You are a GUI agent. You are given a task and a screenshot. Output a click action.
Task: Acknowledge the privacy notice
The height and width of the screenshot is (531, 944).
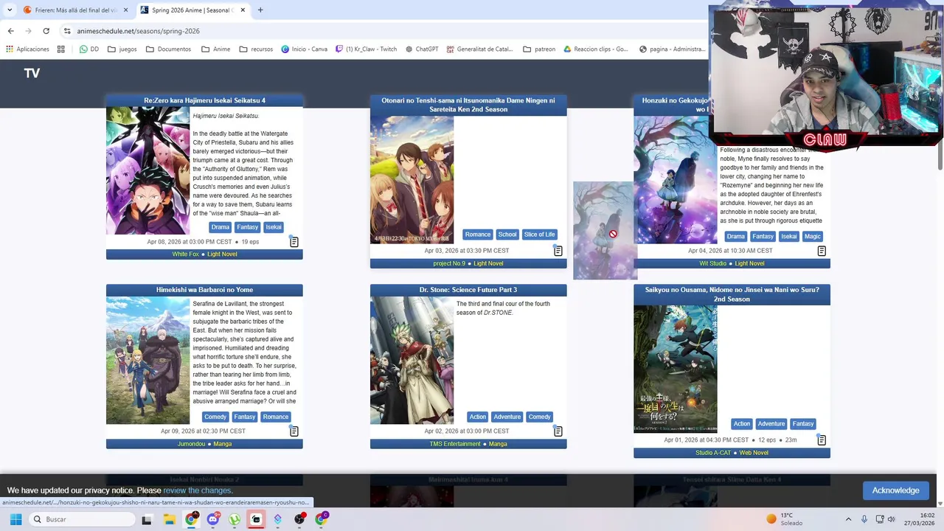click(895, 490)
